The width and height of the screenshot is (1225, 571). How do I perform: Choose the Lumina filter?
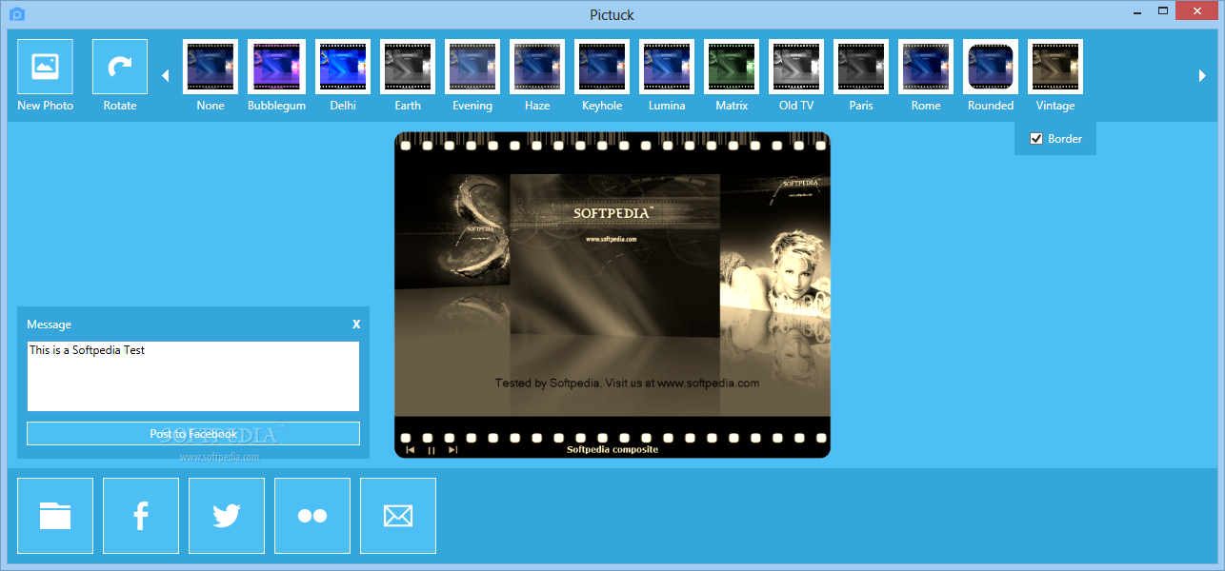pyautogui.click(x=667, y=67)
